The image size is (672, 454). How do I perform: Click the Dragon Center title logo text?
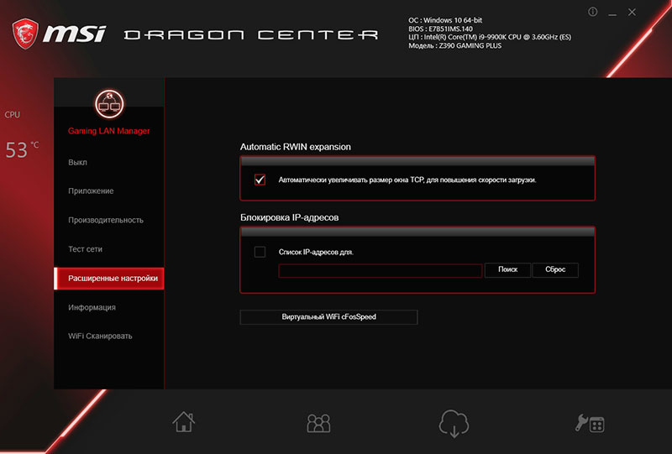tap(251, 34)
